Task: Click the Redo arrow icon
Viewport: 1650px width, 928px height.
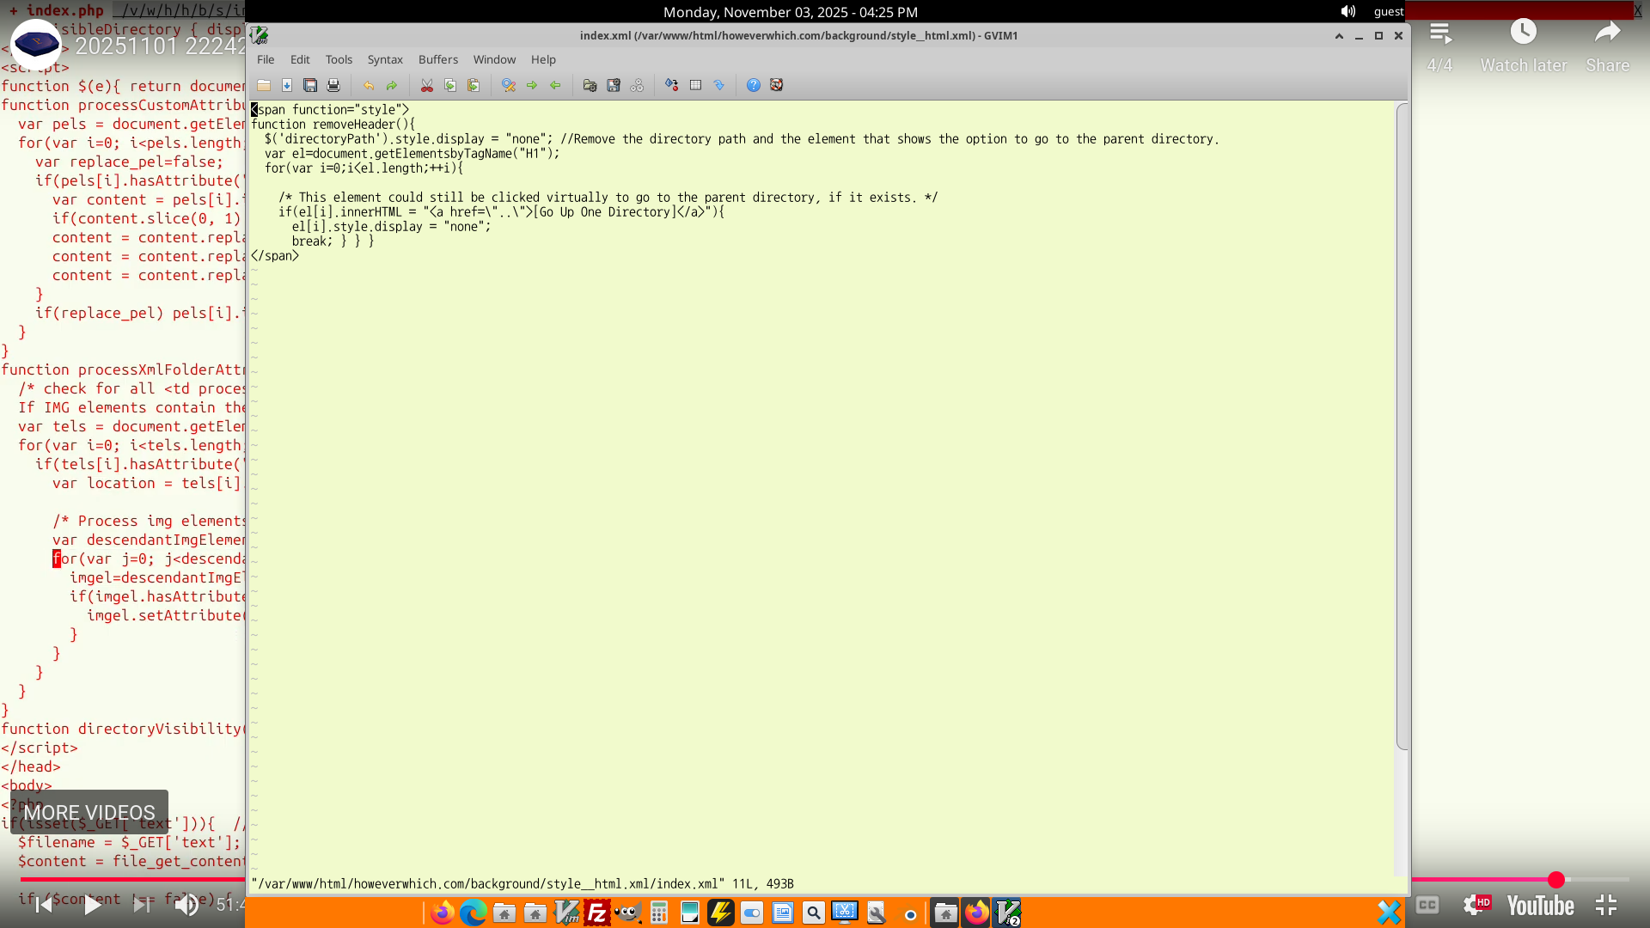Action: point(392,85)
